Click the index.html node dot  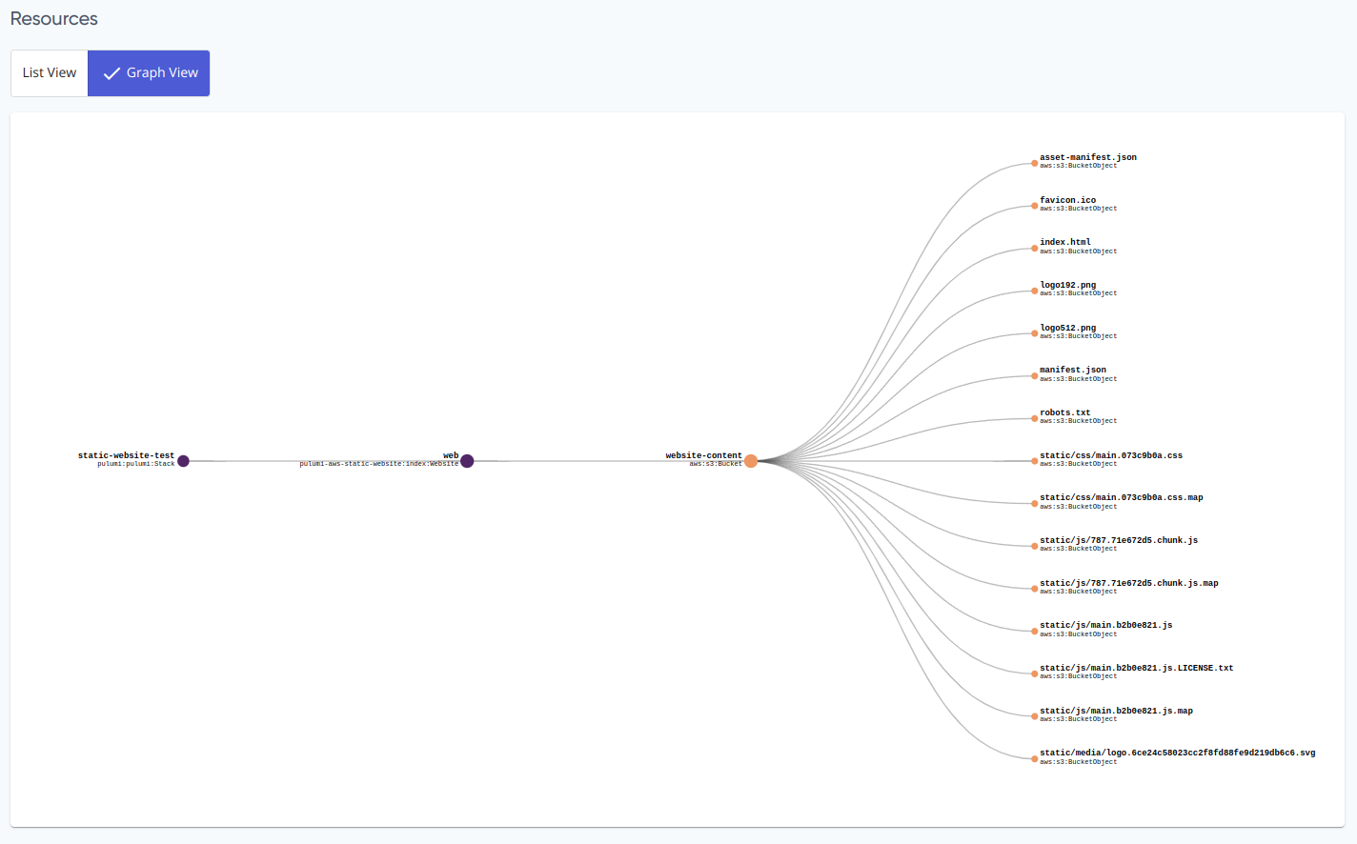click(1035, 249)
